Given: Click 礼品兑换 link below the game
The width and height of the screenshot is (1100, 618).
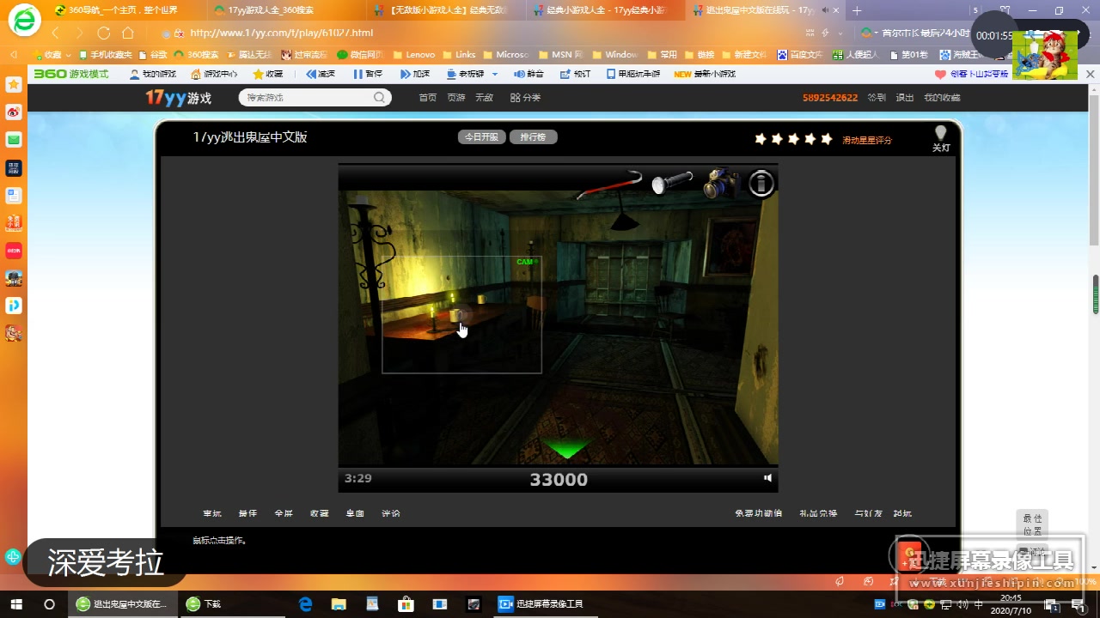Looking at the screenshot, I should click(x=818, y=513).
